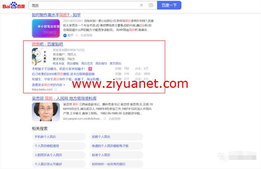The height and width of the screenshot is (169, 261).
Task: Click the 累计发贴: 792万 text
Action: tap(64, 59)
